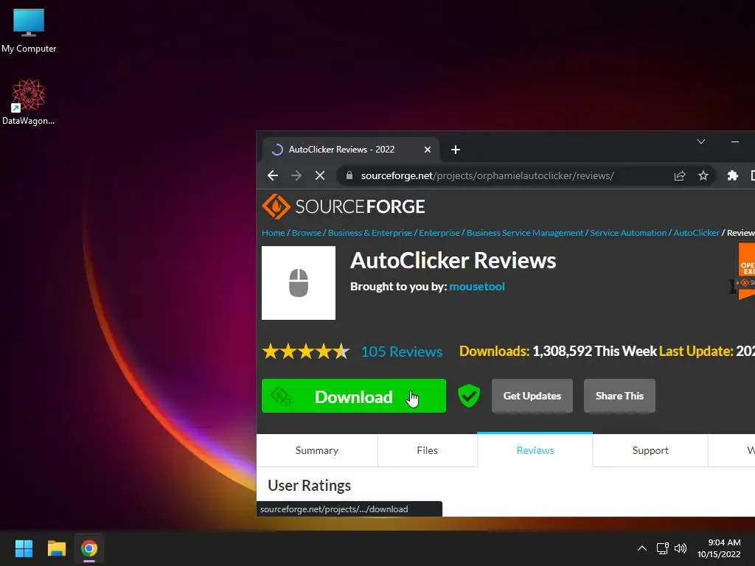This screenshot has height=566, width=755.
Task: Open the clock showing 9:04 AM
Action: (x=719, y=548)
